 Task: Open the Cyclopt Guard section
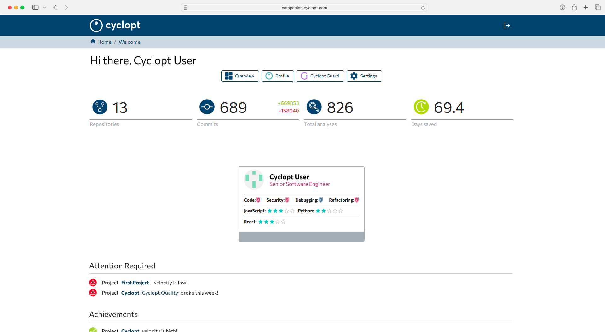point(320,76)
